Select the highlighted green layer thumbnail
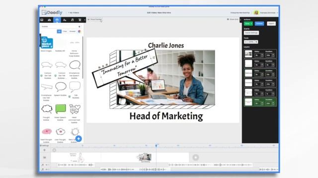 click(248, 102)
